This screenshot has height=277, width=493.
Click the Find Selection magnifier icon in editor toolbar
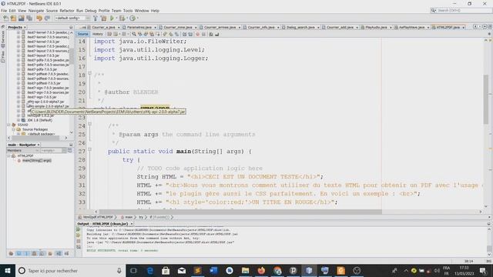coord(134,34)
